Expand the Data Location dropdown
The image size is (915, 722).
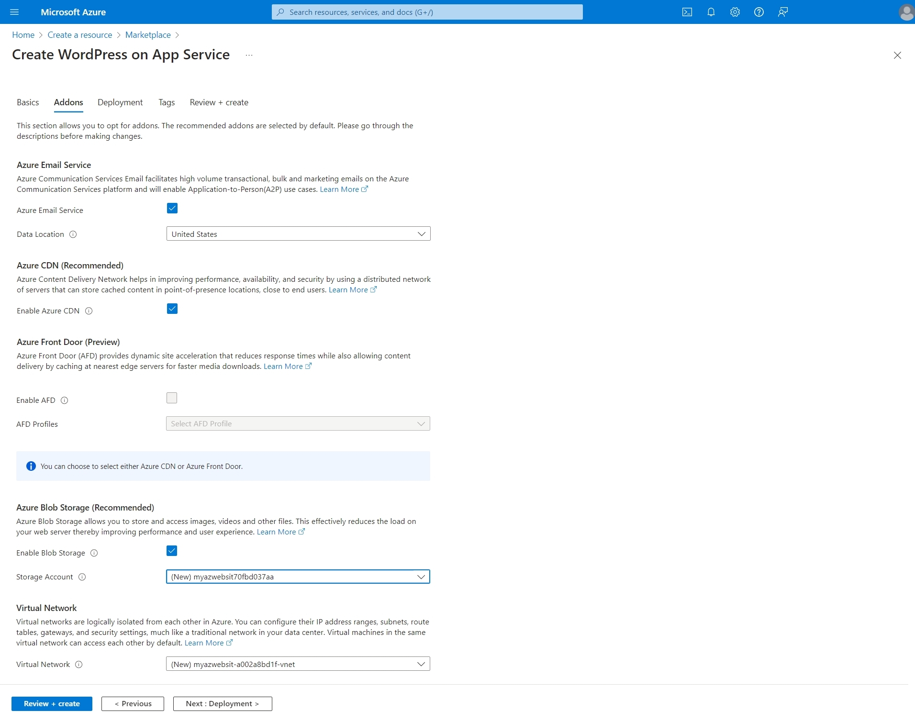coord(298,233)
